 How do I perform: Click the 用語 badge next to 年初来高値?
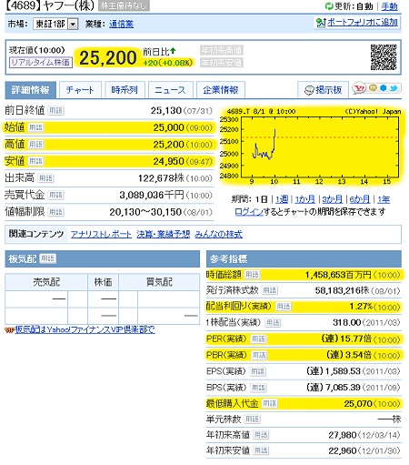[261, 435]
